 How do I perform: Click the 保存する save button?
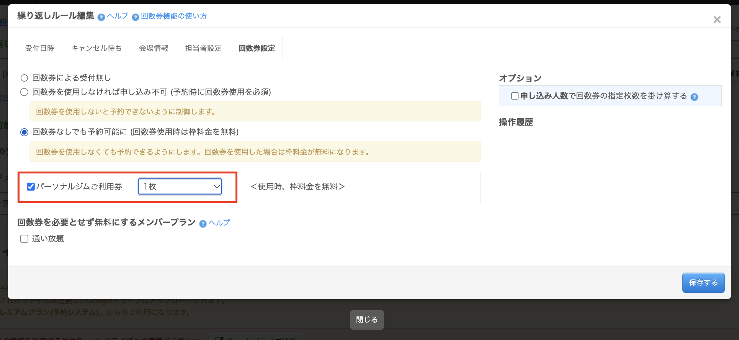tap(703, 283)
